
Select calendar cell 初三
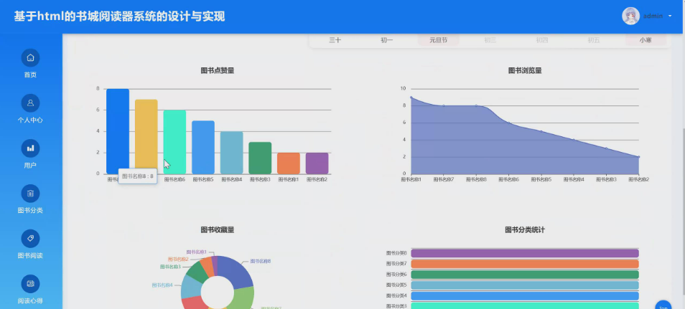pyautogui.click(x=490, y=40)
